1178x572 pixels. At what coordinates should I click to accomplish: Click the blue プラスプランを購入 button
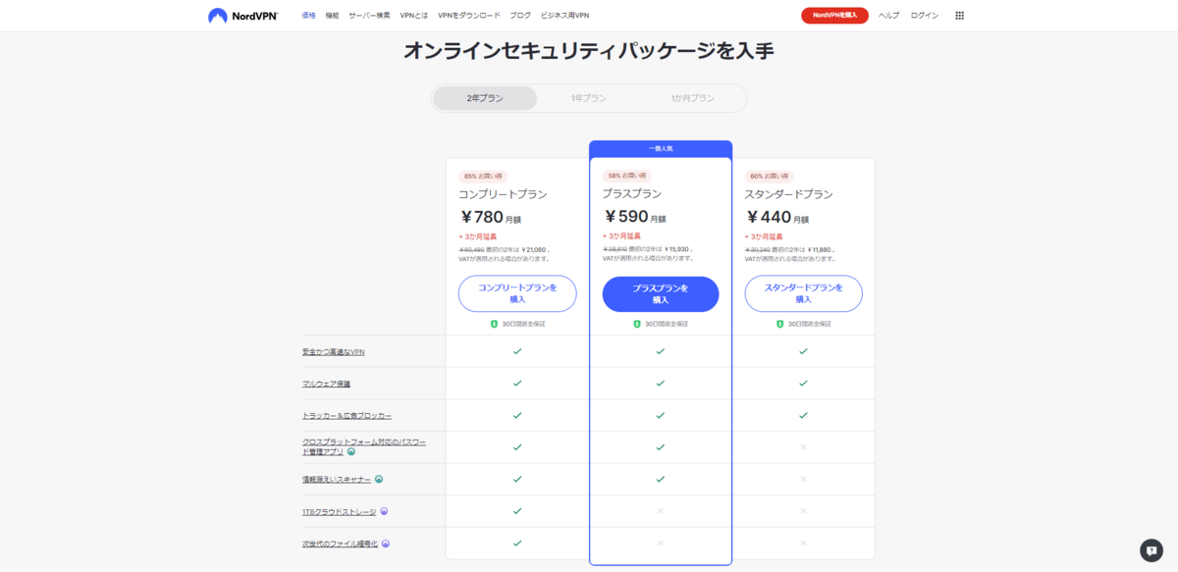[x=661, y=293]
